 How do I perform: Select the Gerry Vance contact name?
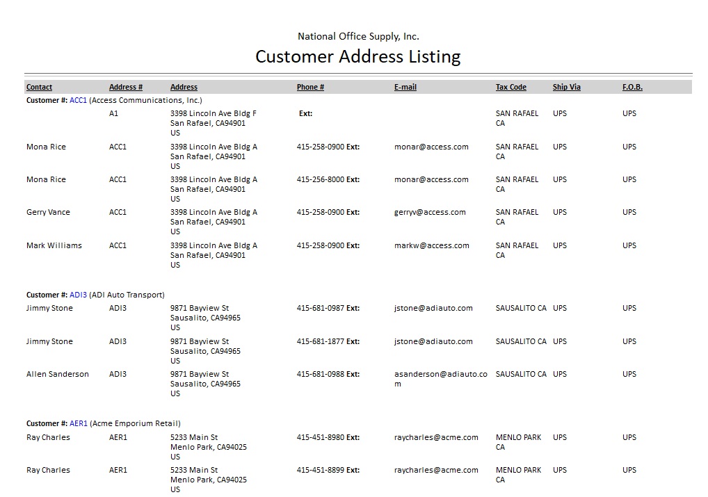tap(48, 212)
